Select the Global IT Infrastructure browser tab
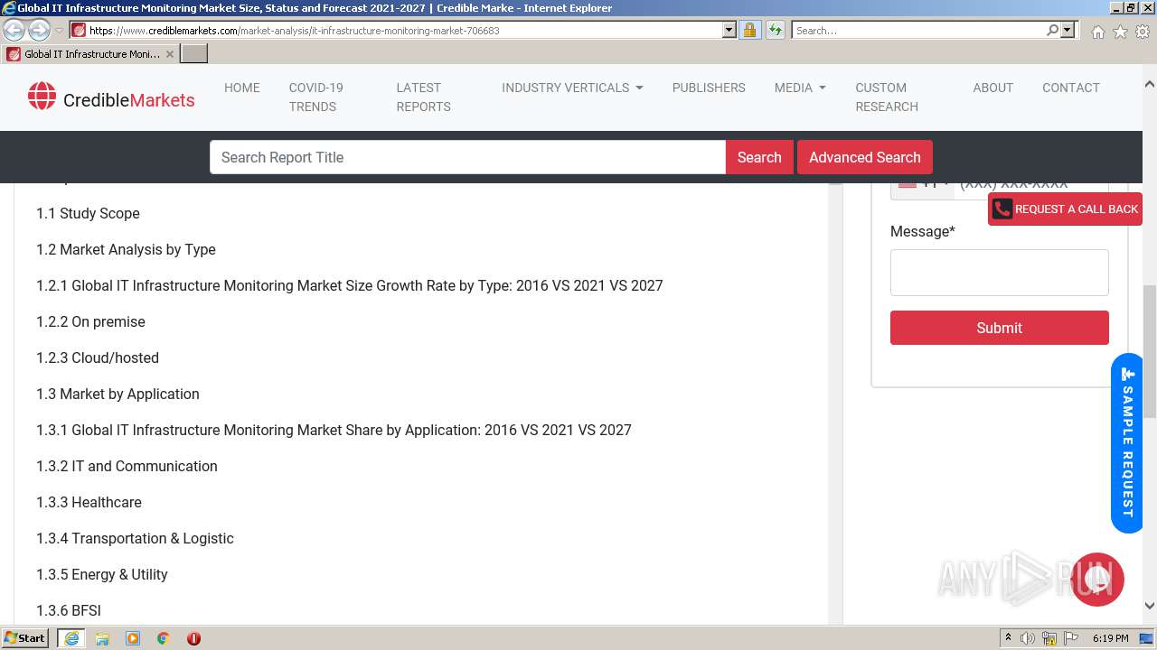 [x=90, y=54]
